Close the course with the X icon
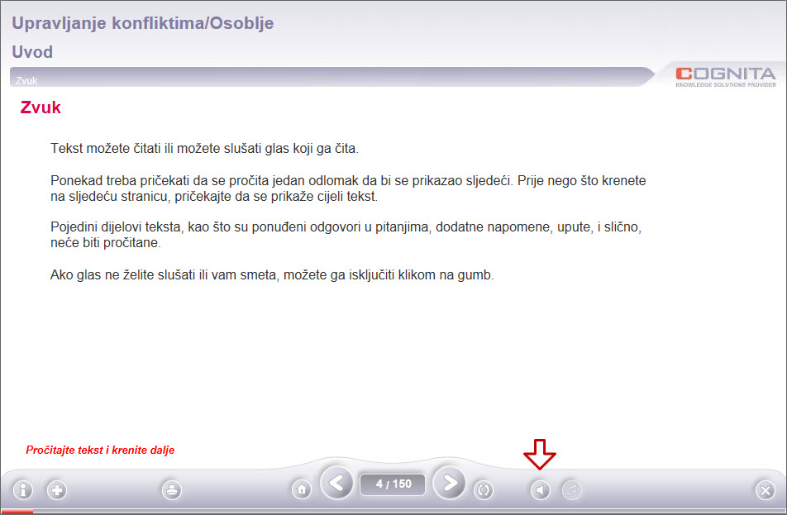Screen dimensions: 787x515 [x=765, y=490]
